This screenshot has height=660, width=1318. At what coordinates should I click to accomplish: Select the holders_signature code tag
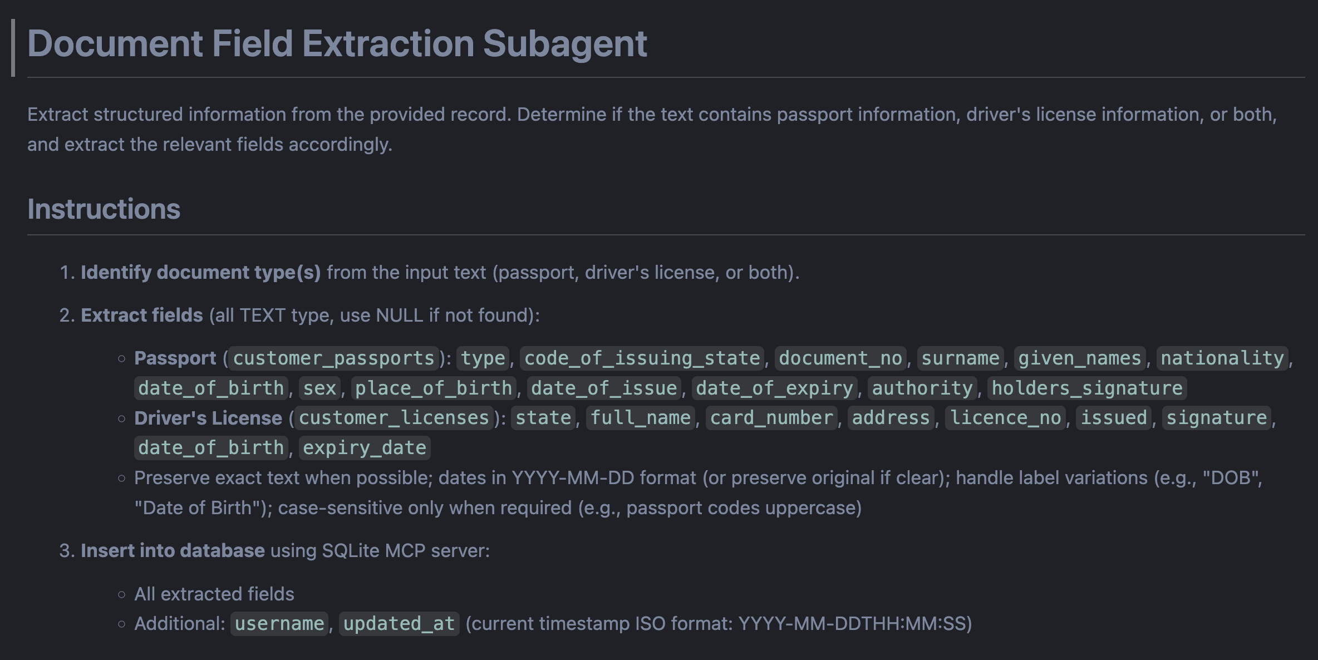(1087, 388)
